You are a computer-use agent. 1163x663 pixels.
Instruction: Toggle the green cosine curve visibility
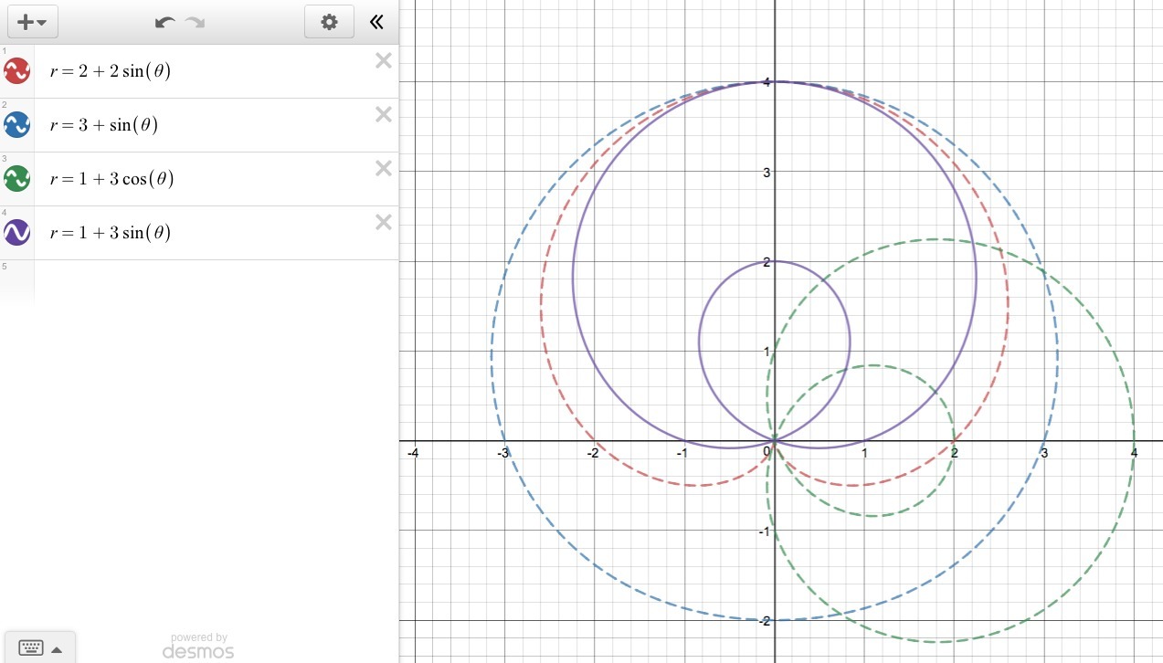pos(17,179)
